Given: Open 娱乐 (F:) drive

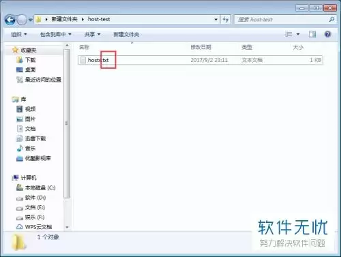Looking at the screenshot, I should (35, 217).
